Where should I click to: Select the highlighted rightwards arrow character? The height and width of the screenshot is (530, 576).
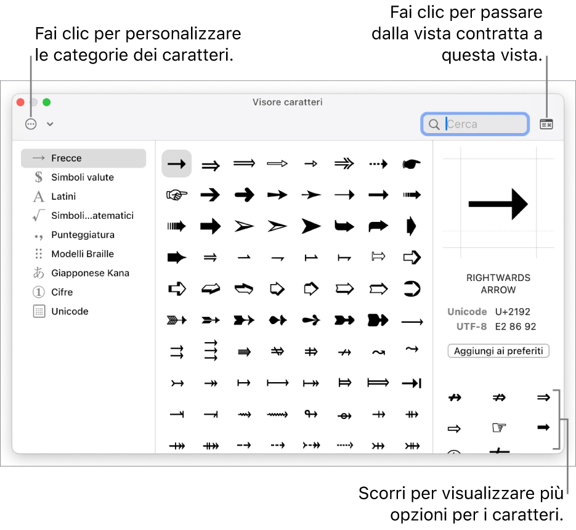pos(177,163)
